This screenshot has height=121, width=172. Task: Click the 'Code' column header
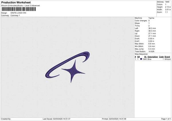point(161,57)
